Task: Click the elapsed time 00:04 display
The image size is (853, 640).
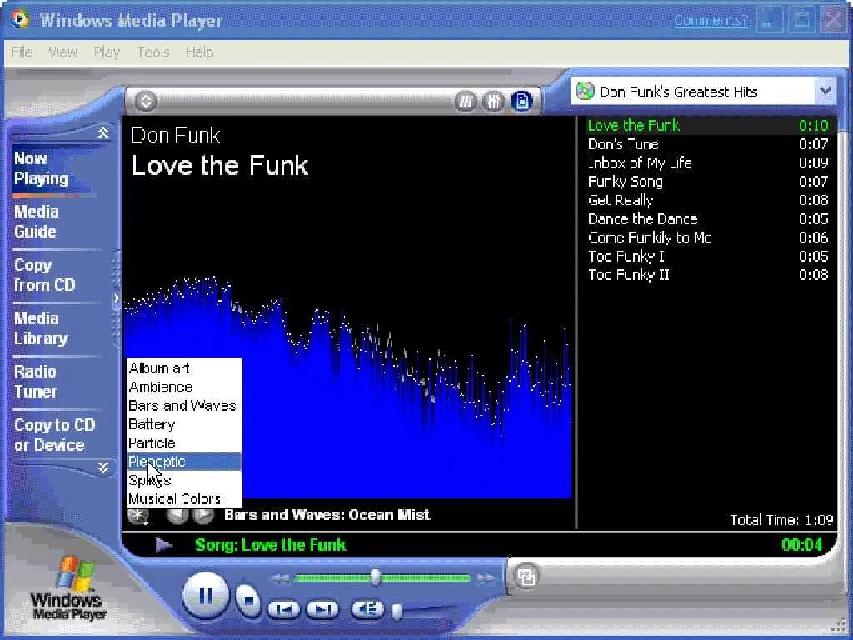Action: click(802, 545)
